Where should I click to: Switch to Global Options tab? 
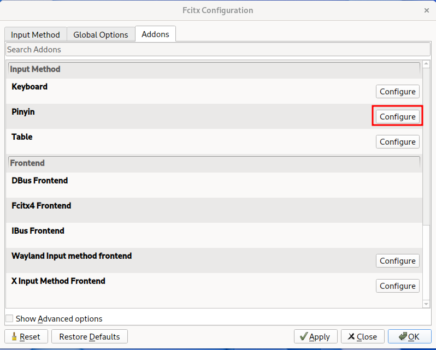tap(101, 34)
